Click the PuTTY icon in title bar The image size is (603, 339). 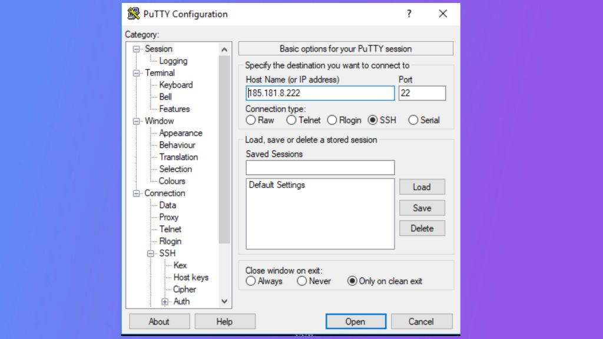point(134,14)
